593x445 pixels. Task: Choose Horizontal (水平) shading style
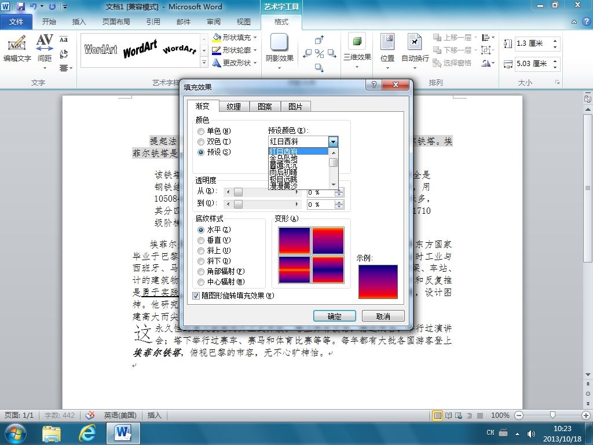201,229
